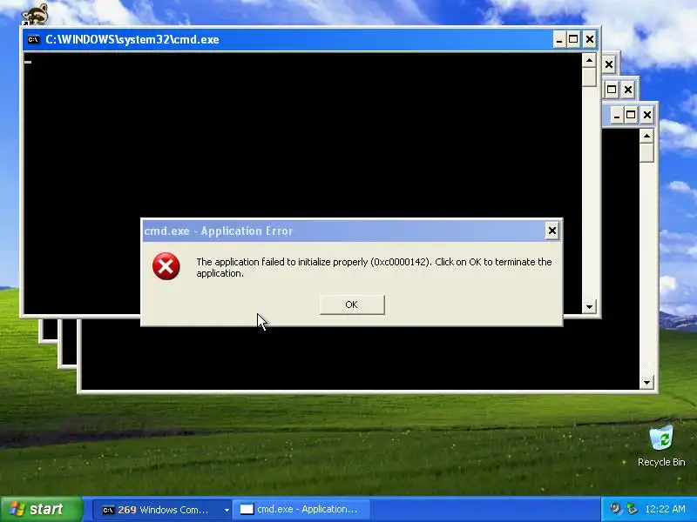697x522 pixels.
Task: Minimize the front cmd.exe window
Action: 559,39
